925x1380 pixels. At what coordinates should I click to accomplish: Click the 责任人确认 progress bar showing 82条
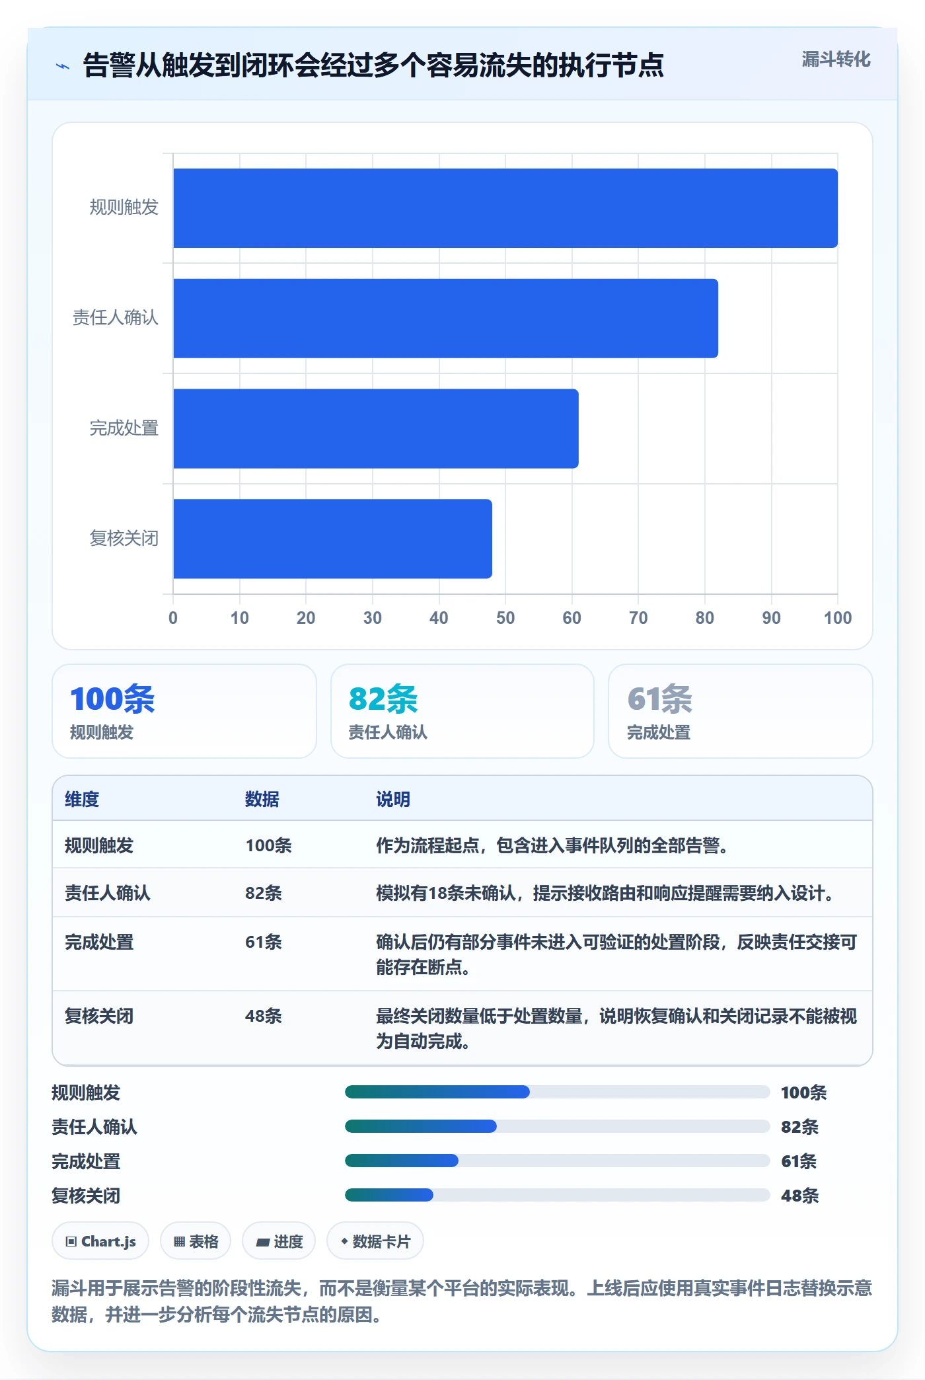coord(557,1126)
